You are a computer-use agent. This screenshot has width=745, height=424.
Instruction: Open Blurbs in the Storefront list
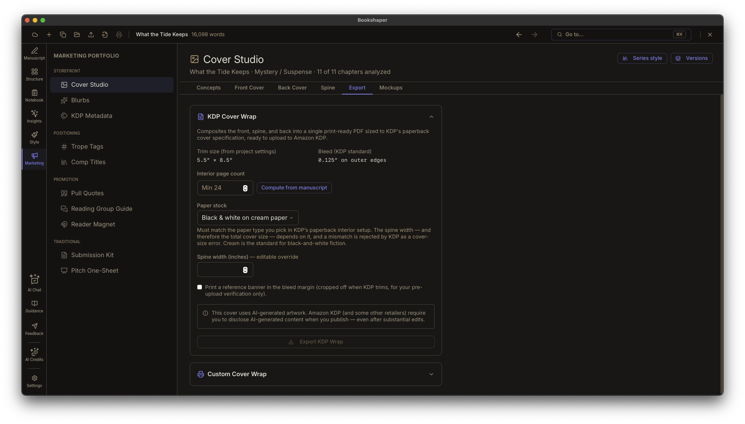coord(112,100)
